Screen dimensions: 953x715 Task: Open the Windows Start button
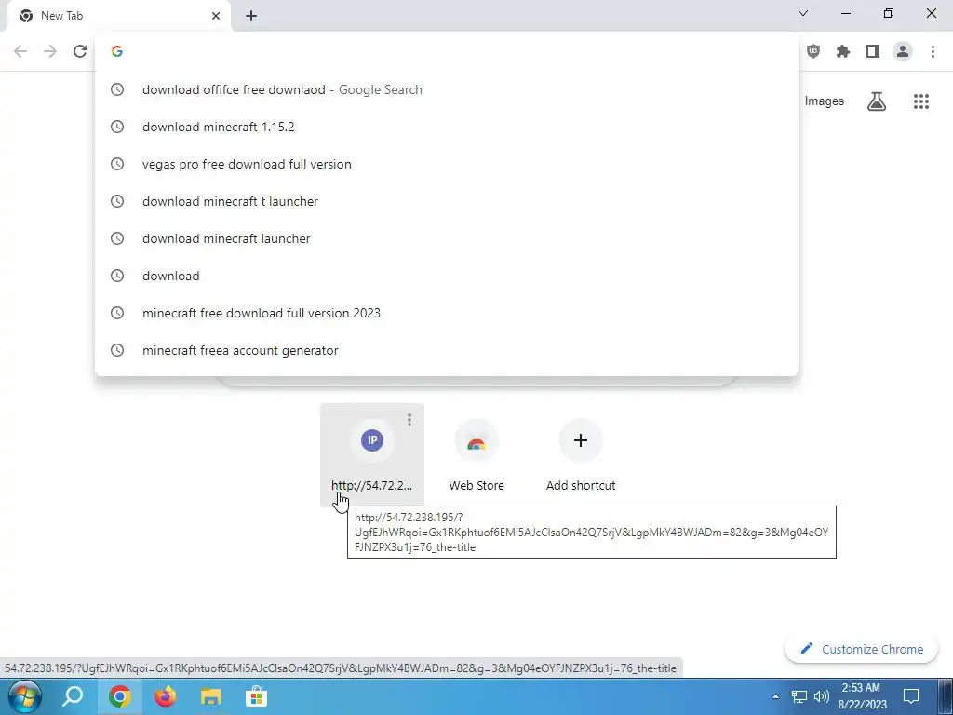coord(24,696)
